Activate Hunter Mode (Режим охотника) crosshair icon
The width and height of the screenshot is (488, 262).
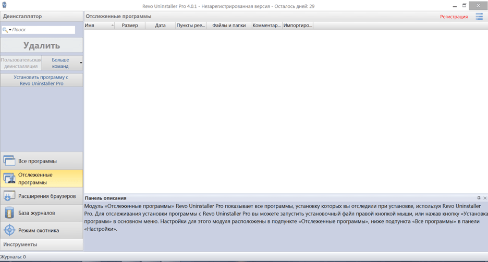tap(9, 230)
